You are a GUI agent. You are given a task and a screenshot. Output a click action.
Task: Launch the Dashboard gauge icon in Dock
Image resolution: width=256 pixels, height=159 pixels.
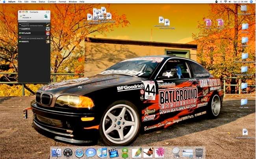[x=68, y=152]
